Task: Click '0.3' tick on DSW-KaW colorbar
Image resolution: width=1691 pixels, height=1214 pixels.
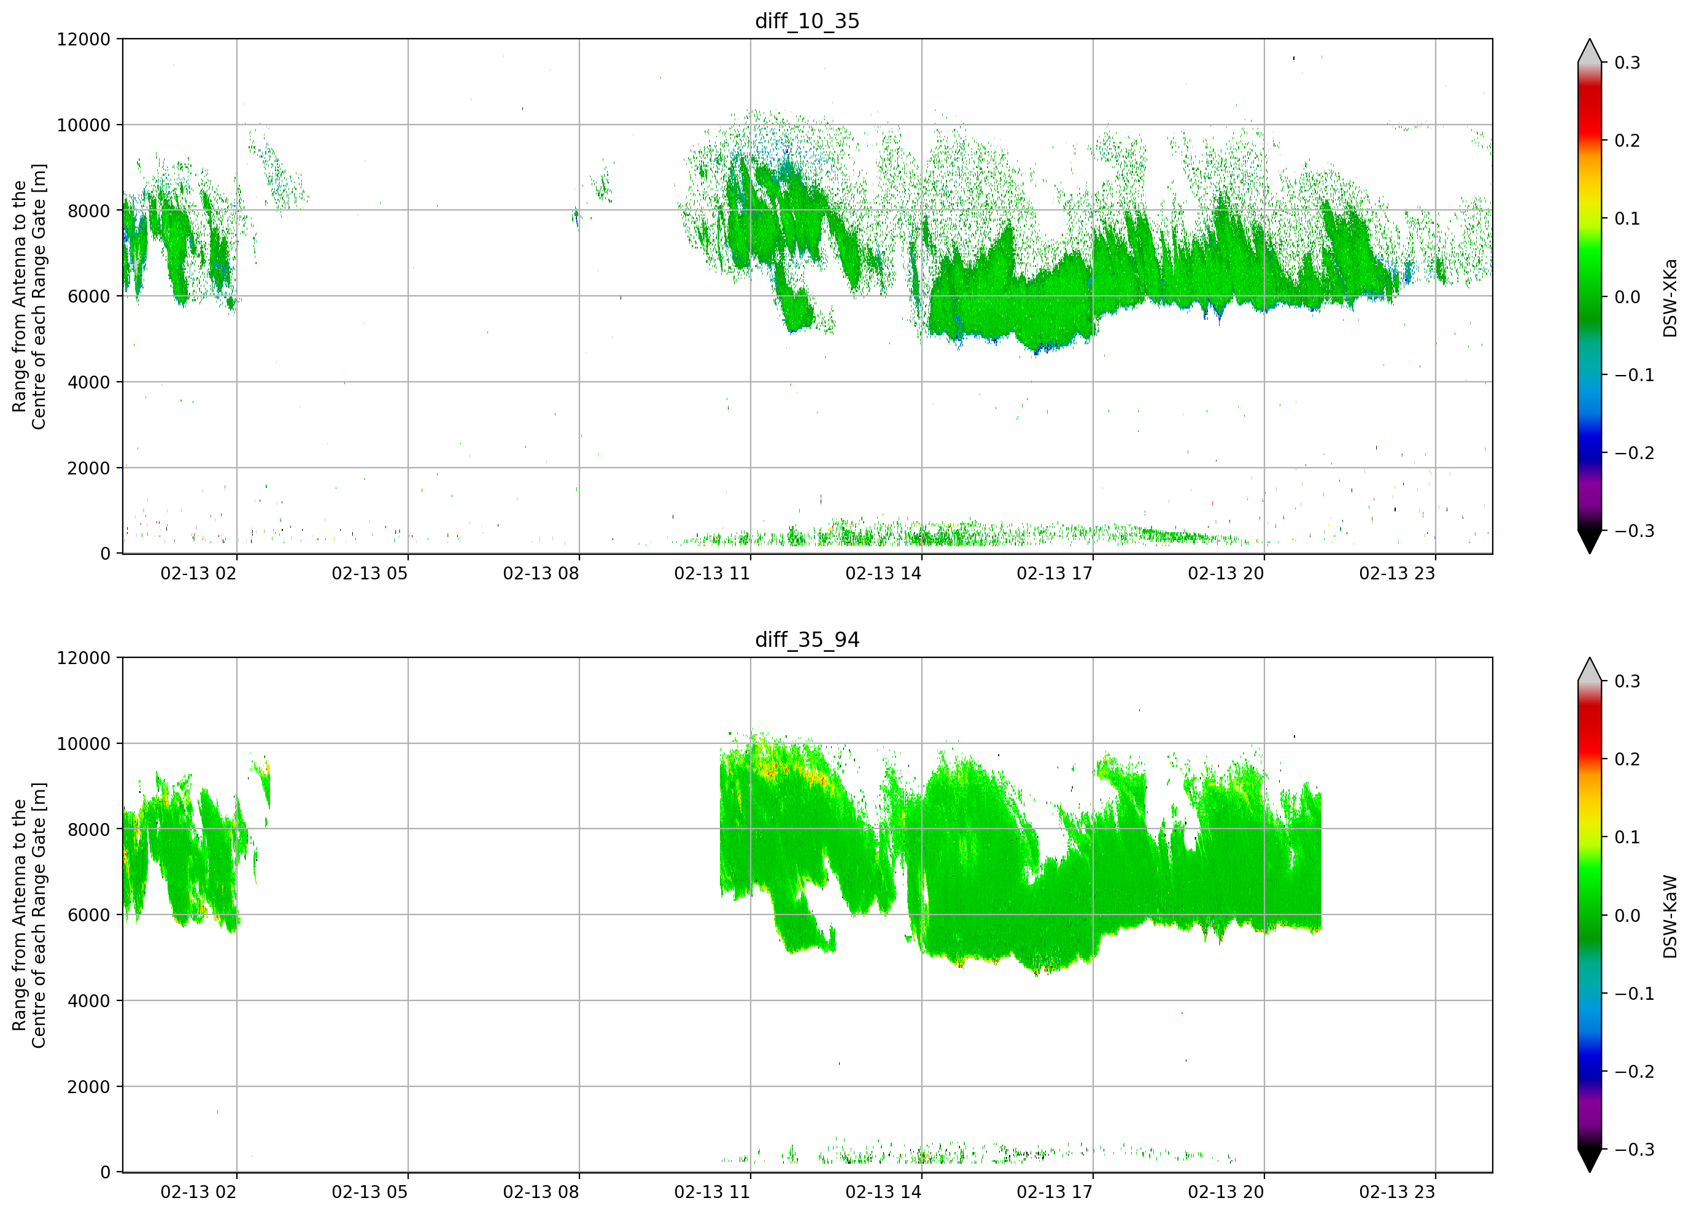Action: click(x=1627, y=681)
